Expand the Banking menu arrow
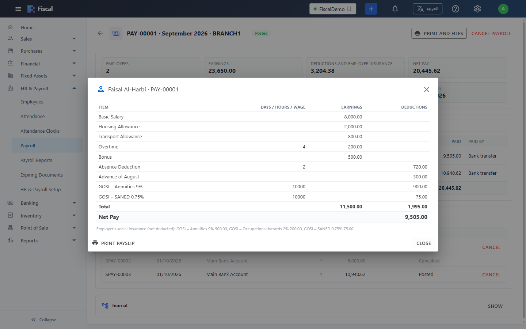Screen dimensions: 526x329 point(74,203)
